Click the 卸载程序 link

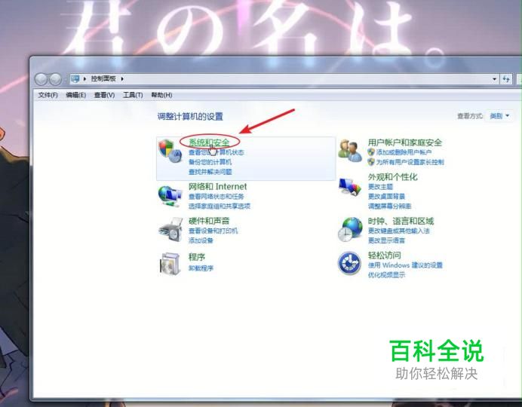pos(201,268)
